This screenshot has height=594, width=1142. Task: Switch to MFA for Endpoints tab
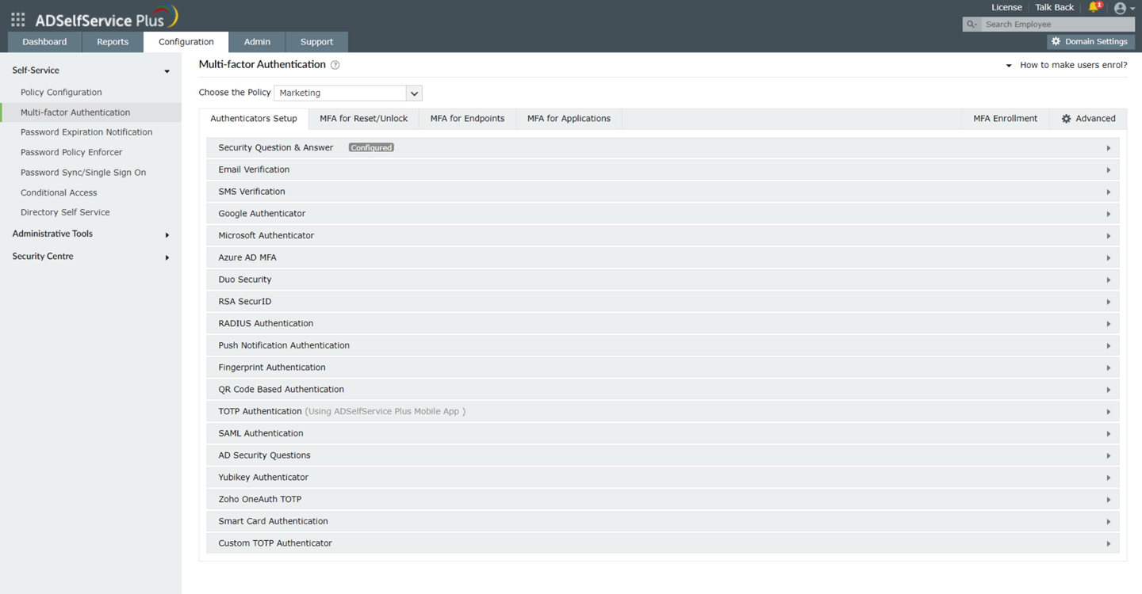tap(467, 119)
